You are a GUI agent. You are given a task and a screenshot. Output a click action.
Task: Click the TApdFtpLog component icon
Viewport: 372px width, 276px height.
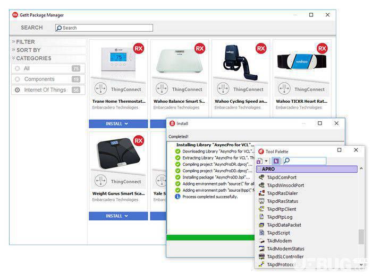point(261,217)
